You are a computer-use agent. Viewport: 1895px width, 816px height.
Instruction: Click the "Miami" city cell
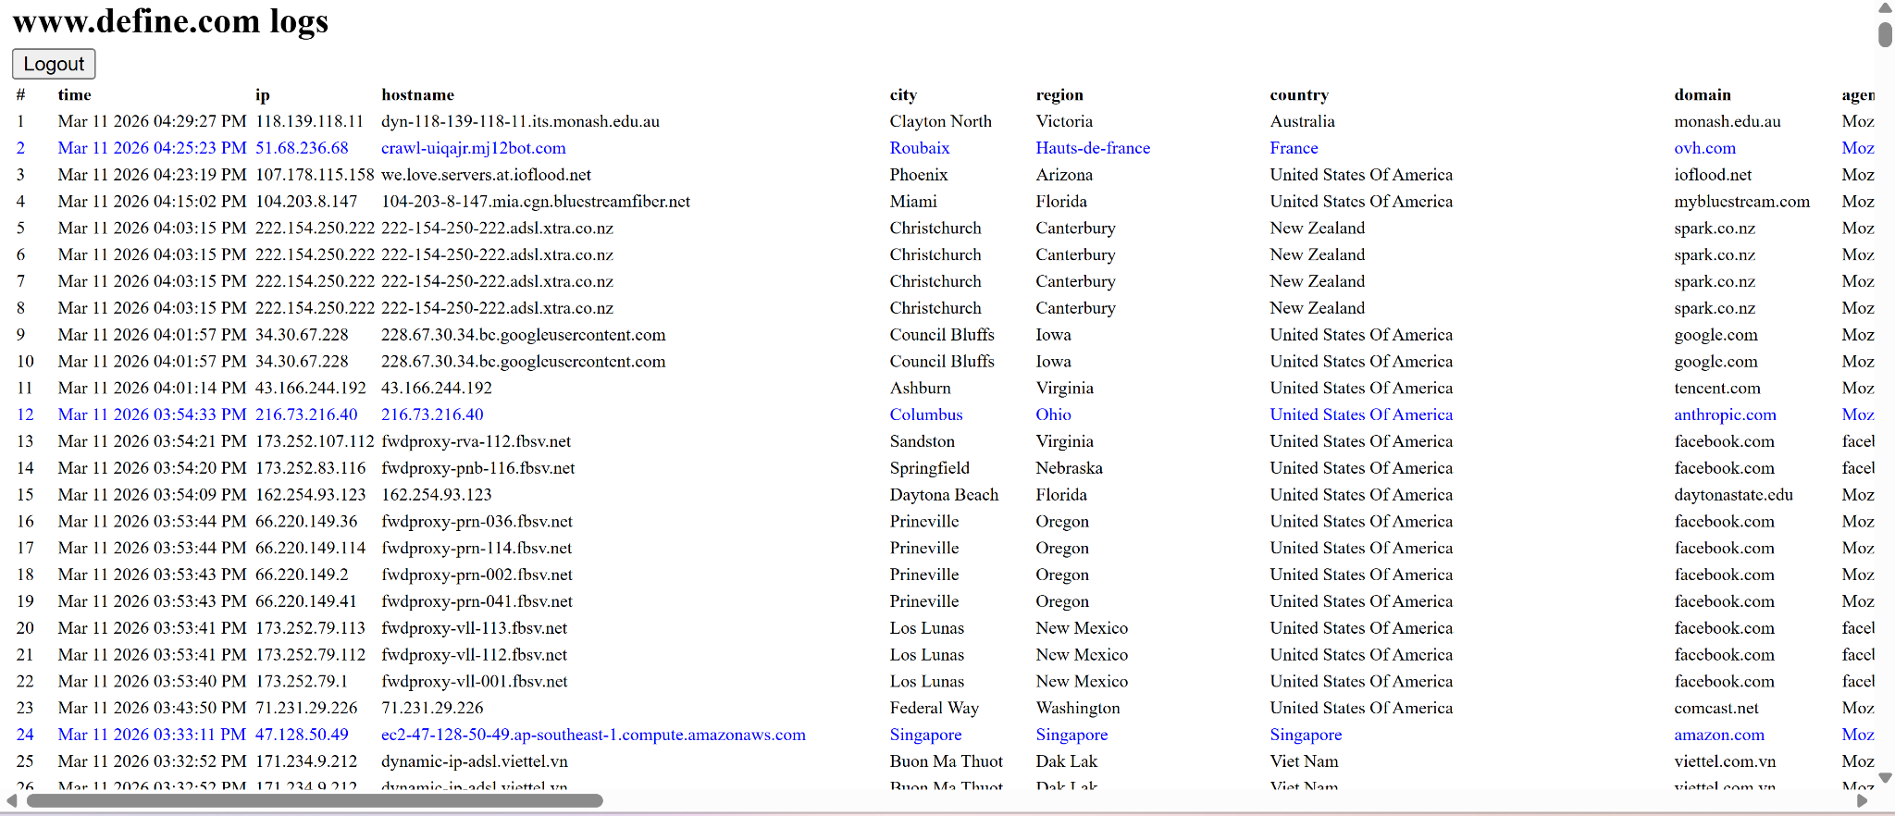913,202
